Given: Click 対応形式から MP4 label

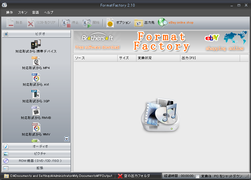Looking at the screenshot, I should tap(36, 68).
